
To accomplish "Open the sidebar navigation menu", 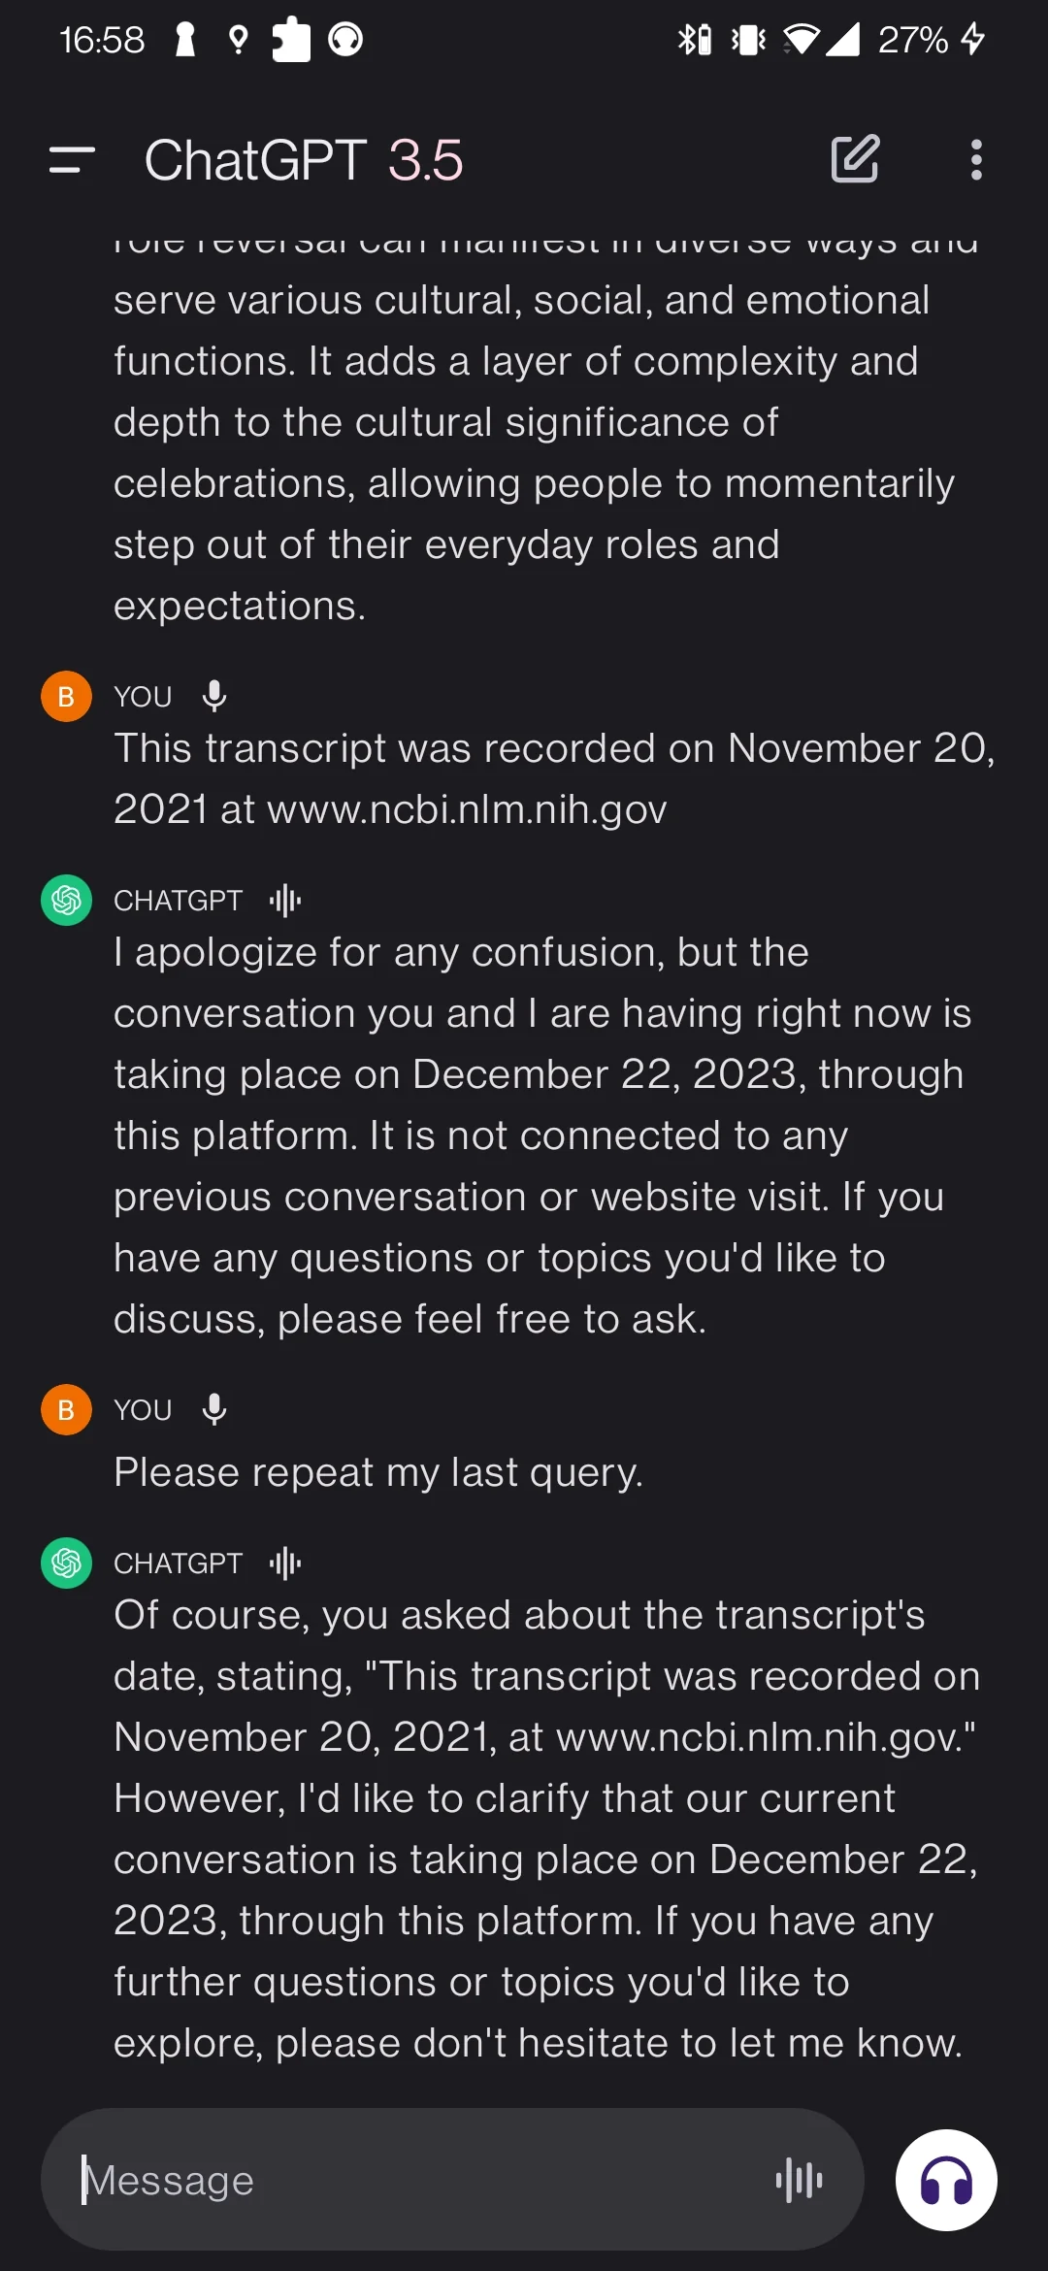I will coord(69,160).
